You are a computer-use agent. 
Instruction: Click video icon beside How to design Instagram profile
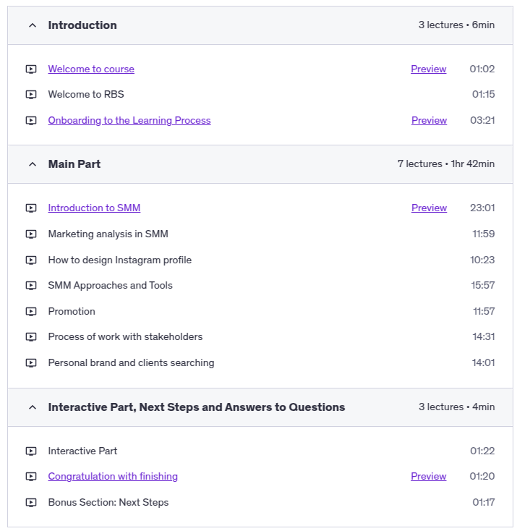click(x=31, y=260)
